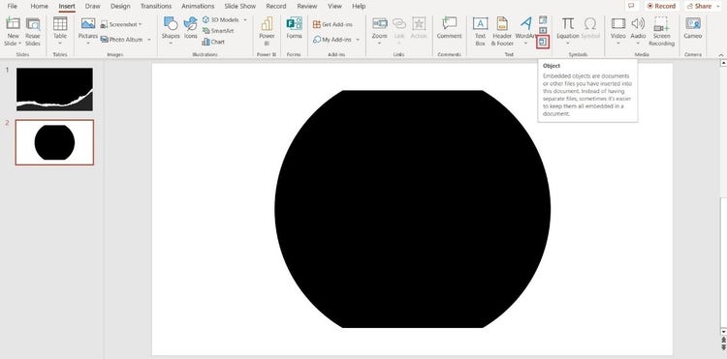The width and height of the screenshot is (727, 359).
Task: Insert a Chart
Action: pos(213,42)
